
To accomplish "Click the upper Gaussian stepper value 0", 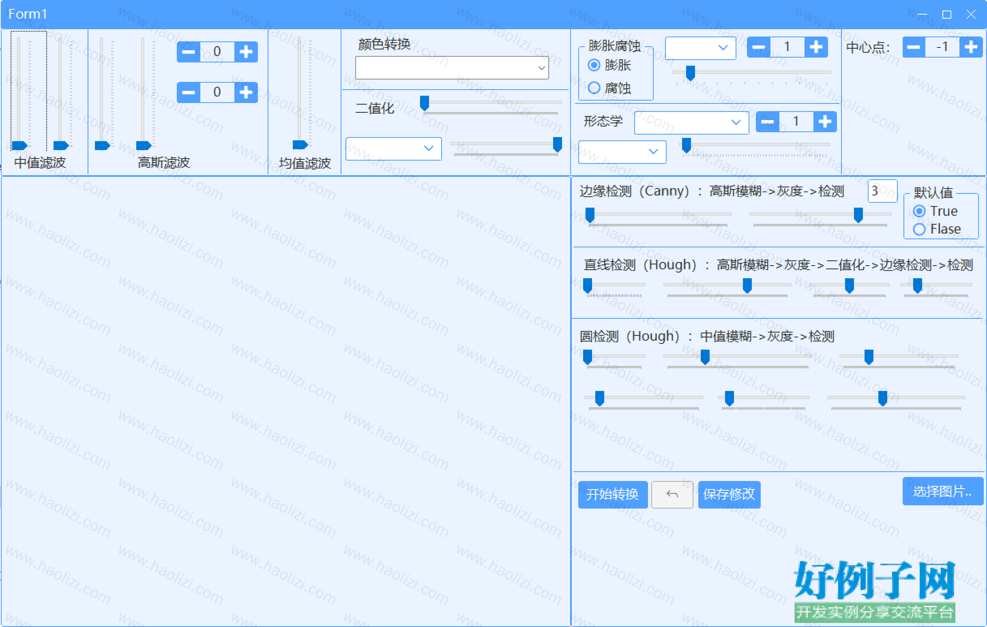I will point(217,52).
